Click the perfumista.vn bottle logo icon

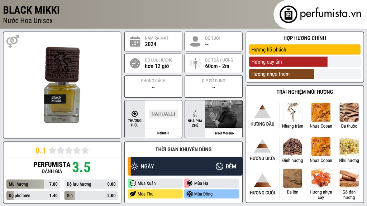click(x=289, y=14)
